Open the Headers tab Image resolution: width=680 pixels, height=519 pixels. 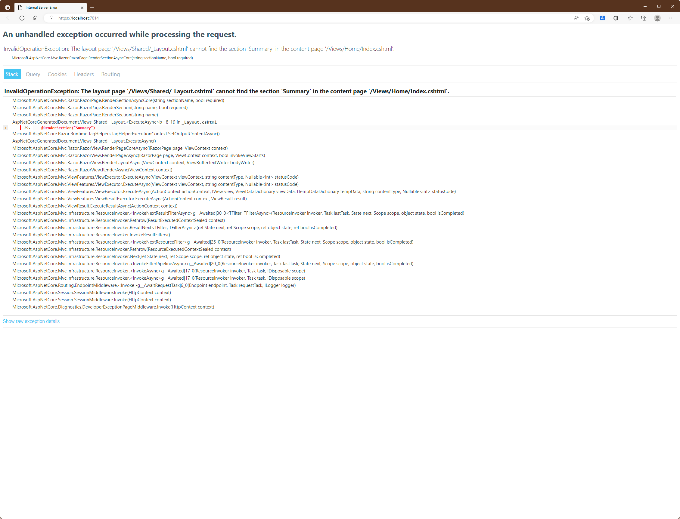(84, 74)
